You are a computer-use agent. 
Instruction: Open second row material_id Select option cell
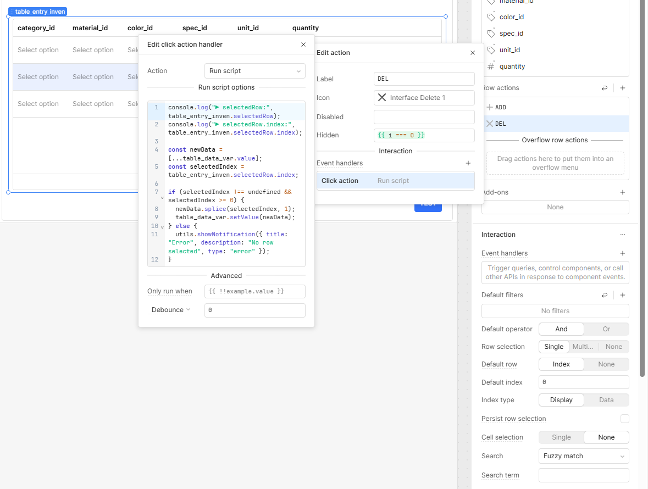[93, 77]
